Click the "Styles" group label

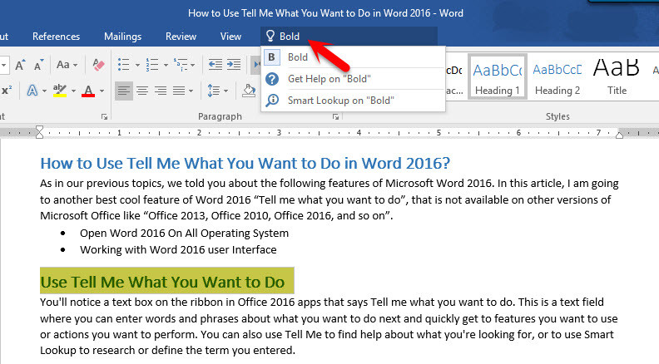tap(557, 116)
